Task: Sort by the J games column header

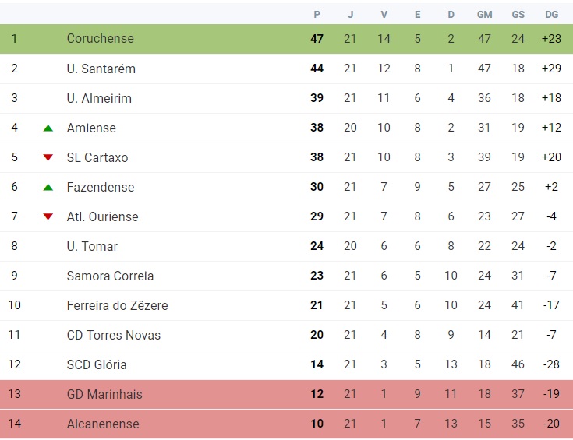Action: (x=350, y=14)
